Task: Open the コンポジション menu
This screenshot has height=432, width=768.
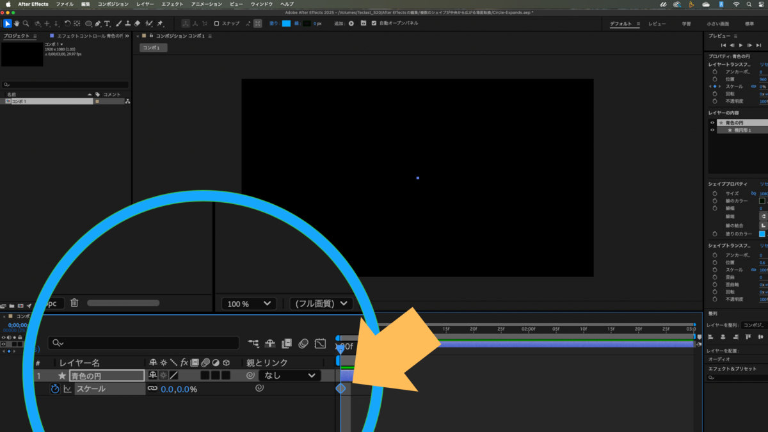Action: [x=113, y=4]
